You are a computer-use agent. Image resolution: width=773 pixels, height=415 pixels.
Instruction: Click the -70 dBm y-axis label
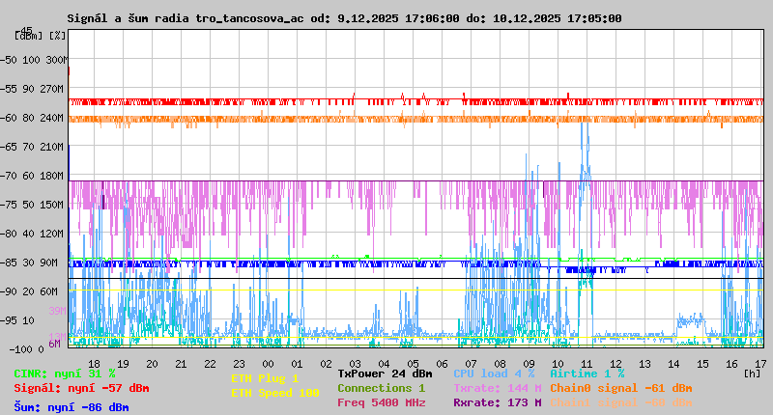coord(11,176)
